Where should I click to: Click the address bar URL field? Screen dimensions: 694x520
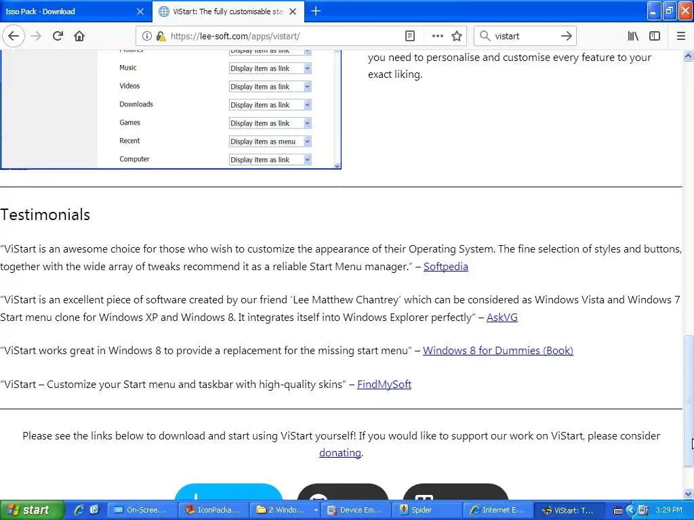[x=283, y=37]
